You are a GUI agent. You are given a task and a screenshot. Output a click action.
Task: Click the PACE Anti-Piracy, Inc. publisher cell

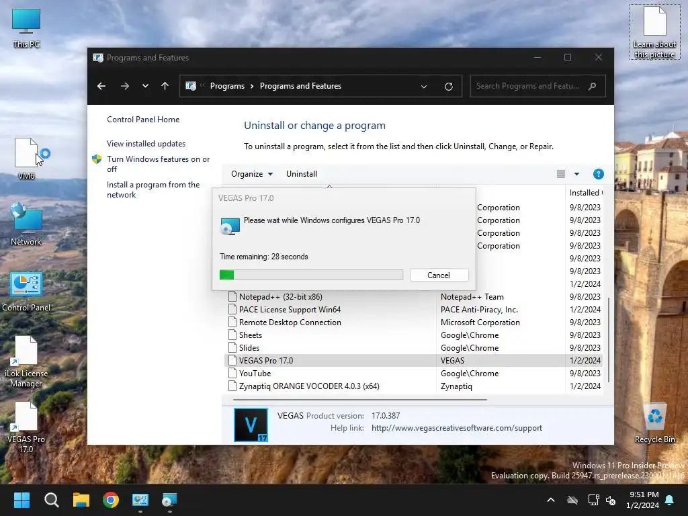[479, 309]
